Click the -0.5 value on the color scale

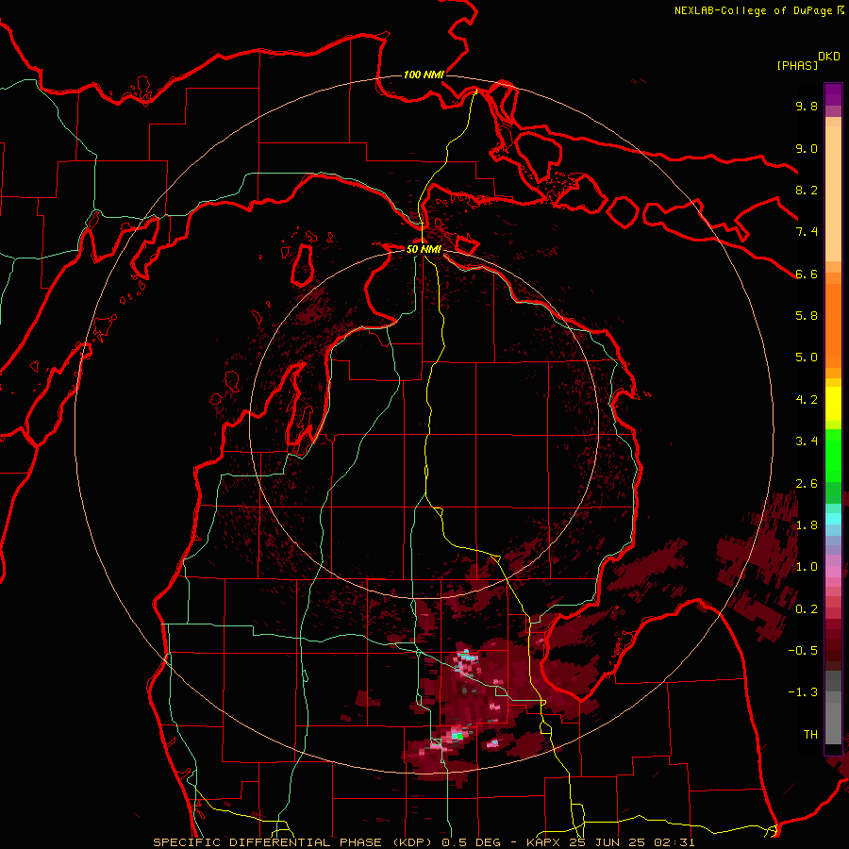tap(803, 651)
